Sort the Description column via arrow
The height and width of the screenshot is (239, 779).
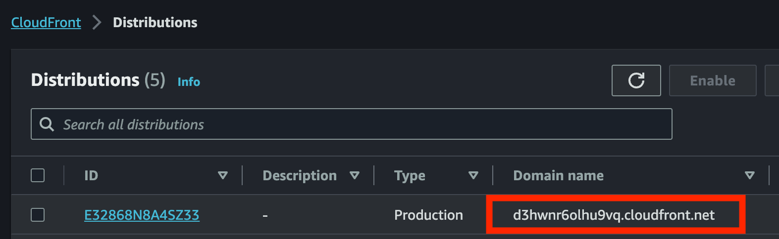(x=355, y=175)
